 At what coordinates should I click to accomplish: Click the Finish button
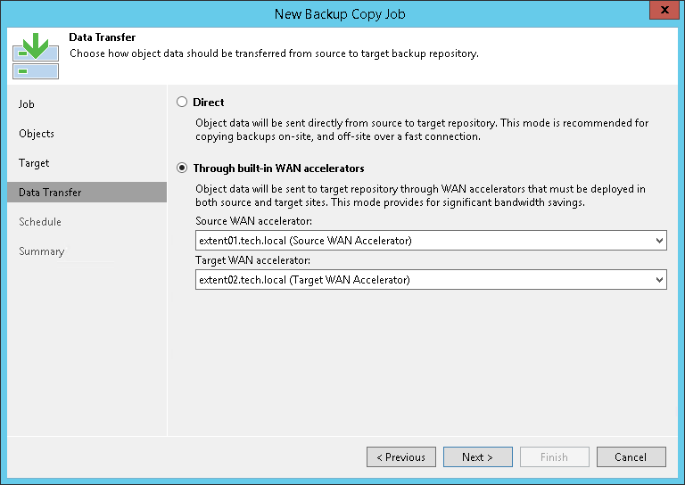pyautogui.click(x=554, y=457)
